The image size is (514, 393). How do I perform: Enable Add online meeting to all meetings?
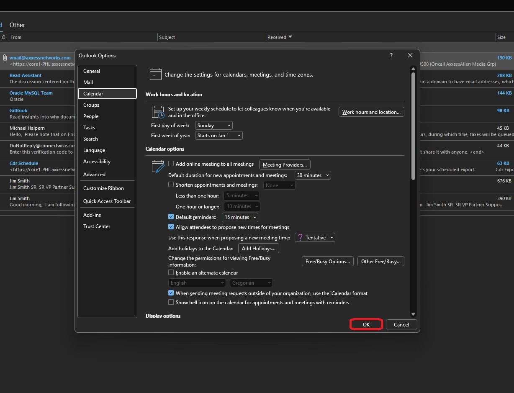(171, 164)
